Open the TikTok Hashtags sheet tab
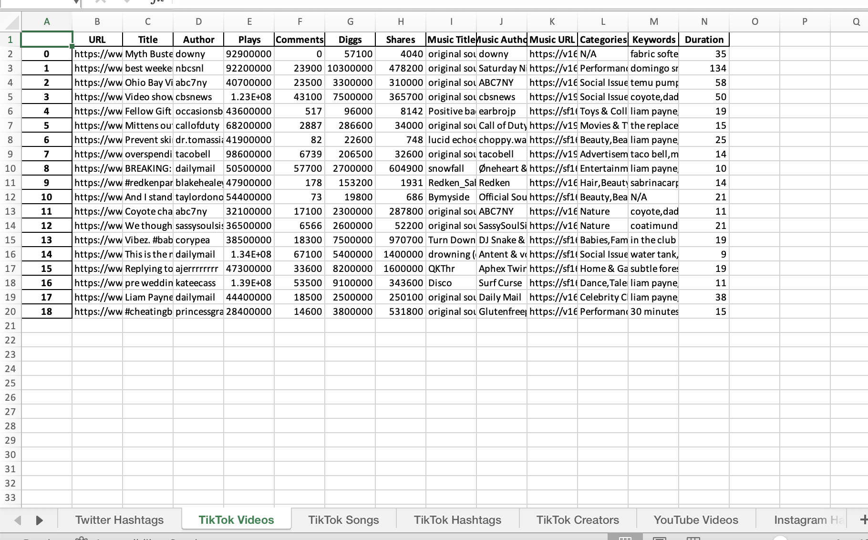 (x=457, y=519)
